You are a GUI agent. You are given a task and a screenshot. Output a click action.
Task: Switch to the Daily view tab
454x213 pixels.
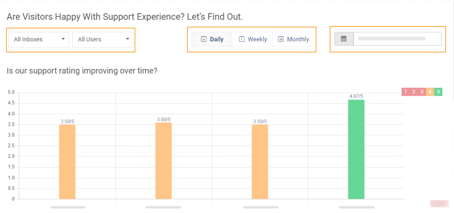click(212, 39)
